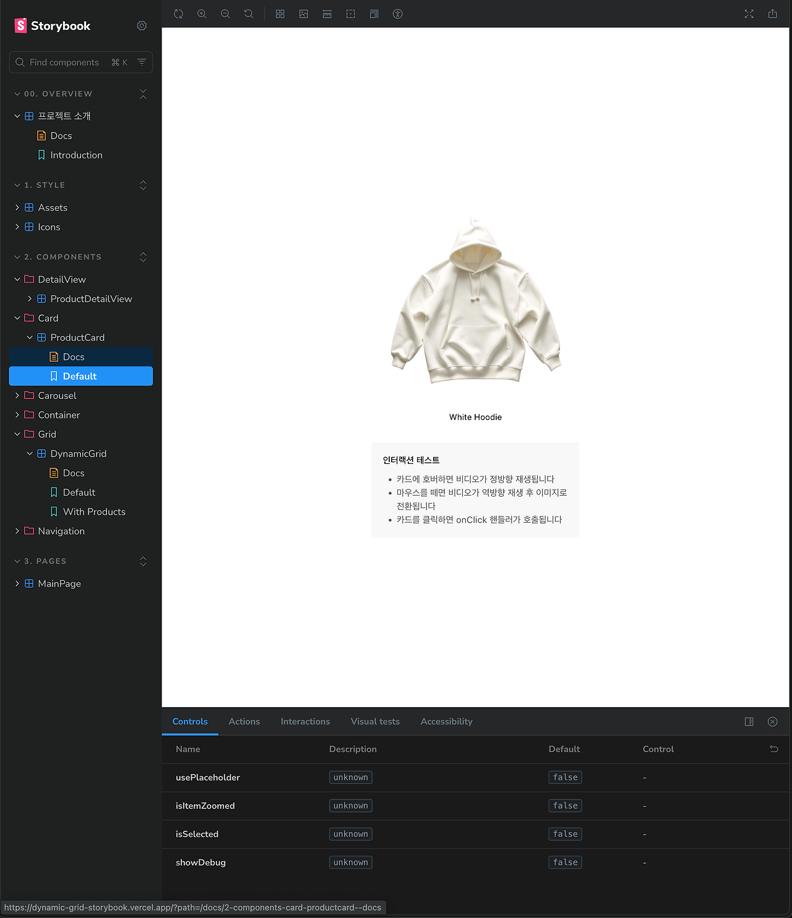Zoom in on the preview canvas

[x=202, y=14]
